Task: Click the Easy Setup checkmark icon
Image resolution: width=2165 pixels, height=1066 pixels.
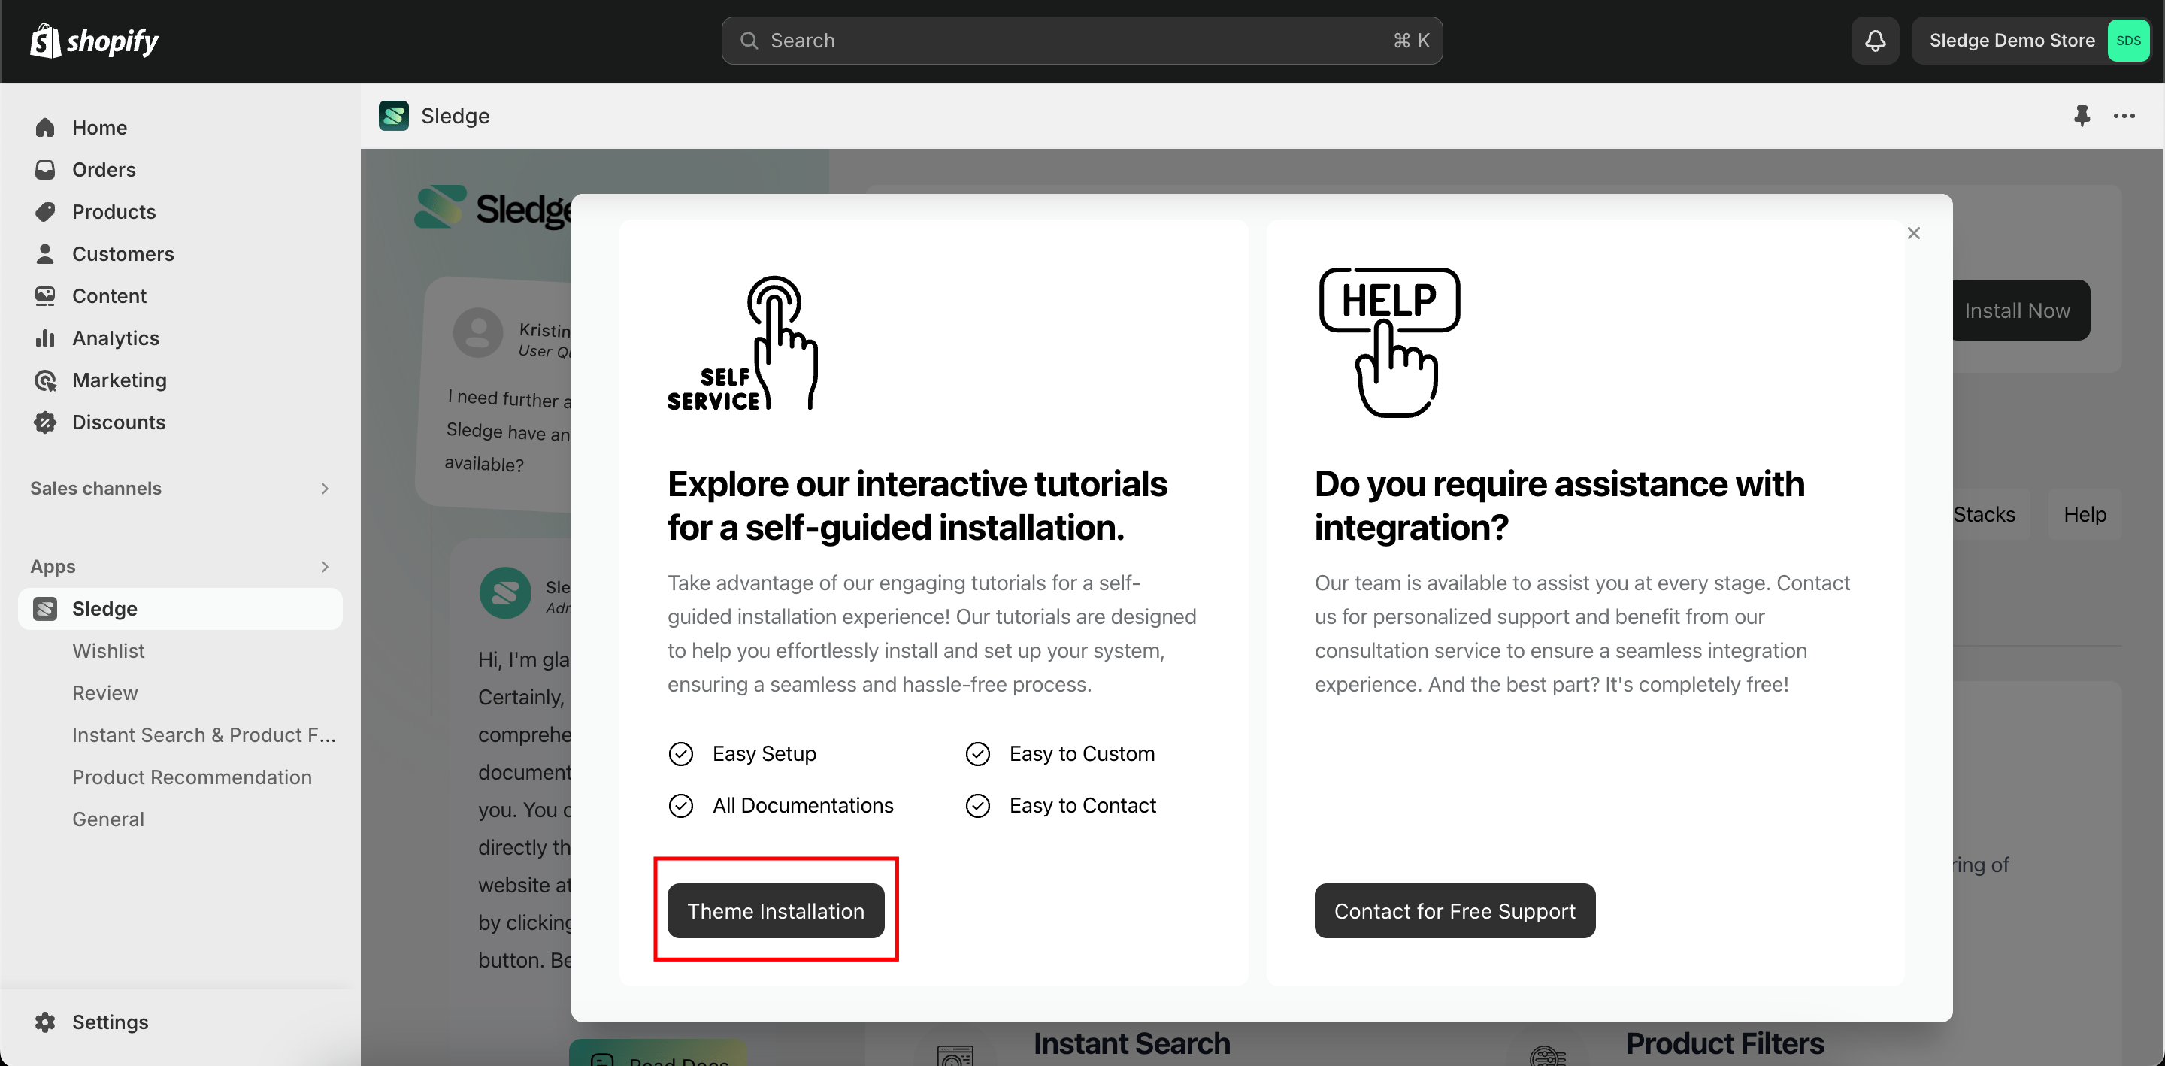Action: [x=681, y=753]
